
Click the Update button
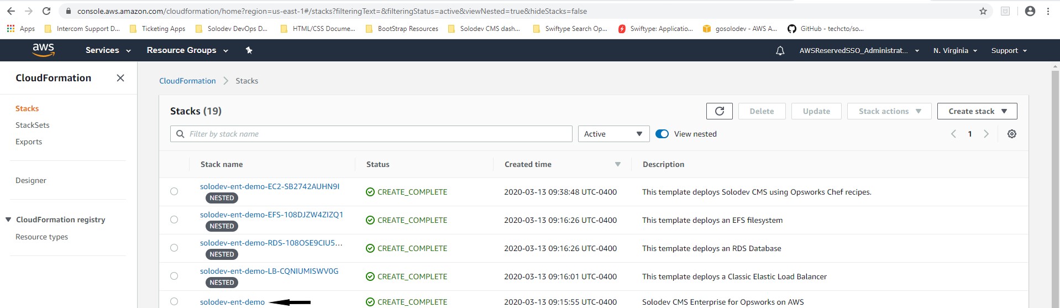click(816, 111)
